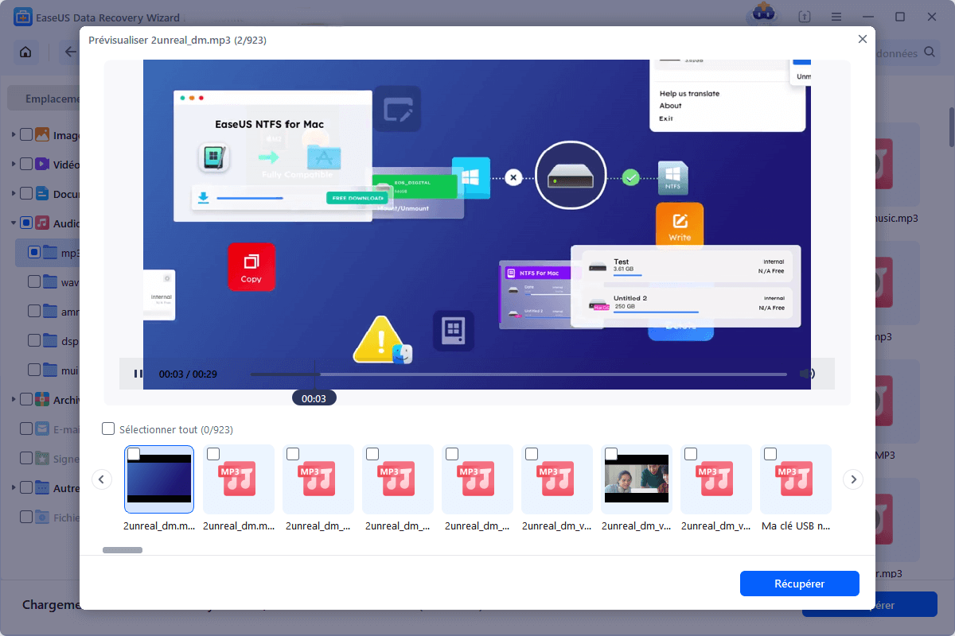Pause the video preview playback
Viewport: 955px width, 636px height.
tap(138, 374)
